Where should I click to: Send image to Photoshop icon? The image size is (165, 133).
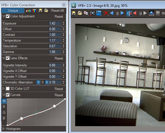click(99, 13)
